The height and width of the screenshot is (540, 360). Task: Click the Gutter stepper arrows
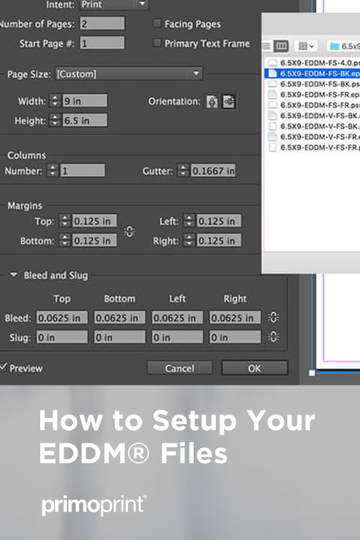pos(183,170)
